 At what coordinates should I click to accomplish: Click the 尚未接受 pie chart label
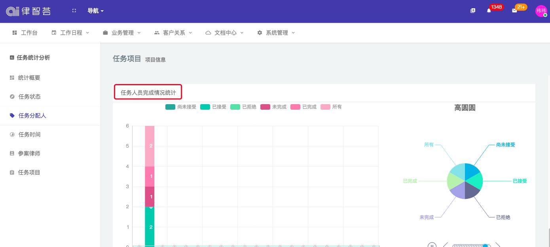click(x=506, y=145)
